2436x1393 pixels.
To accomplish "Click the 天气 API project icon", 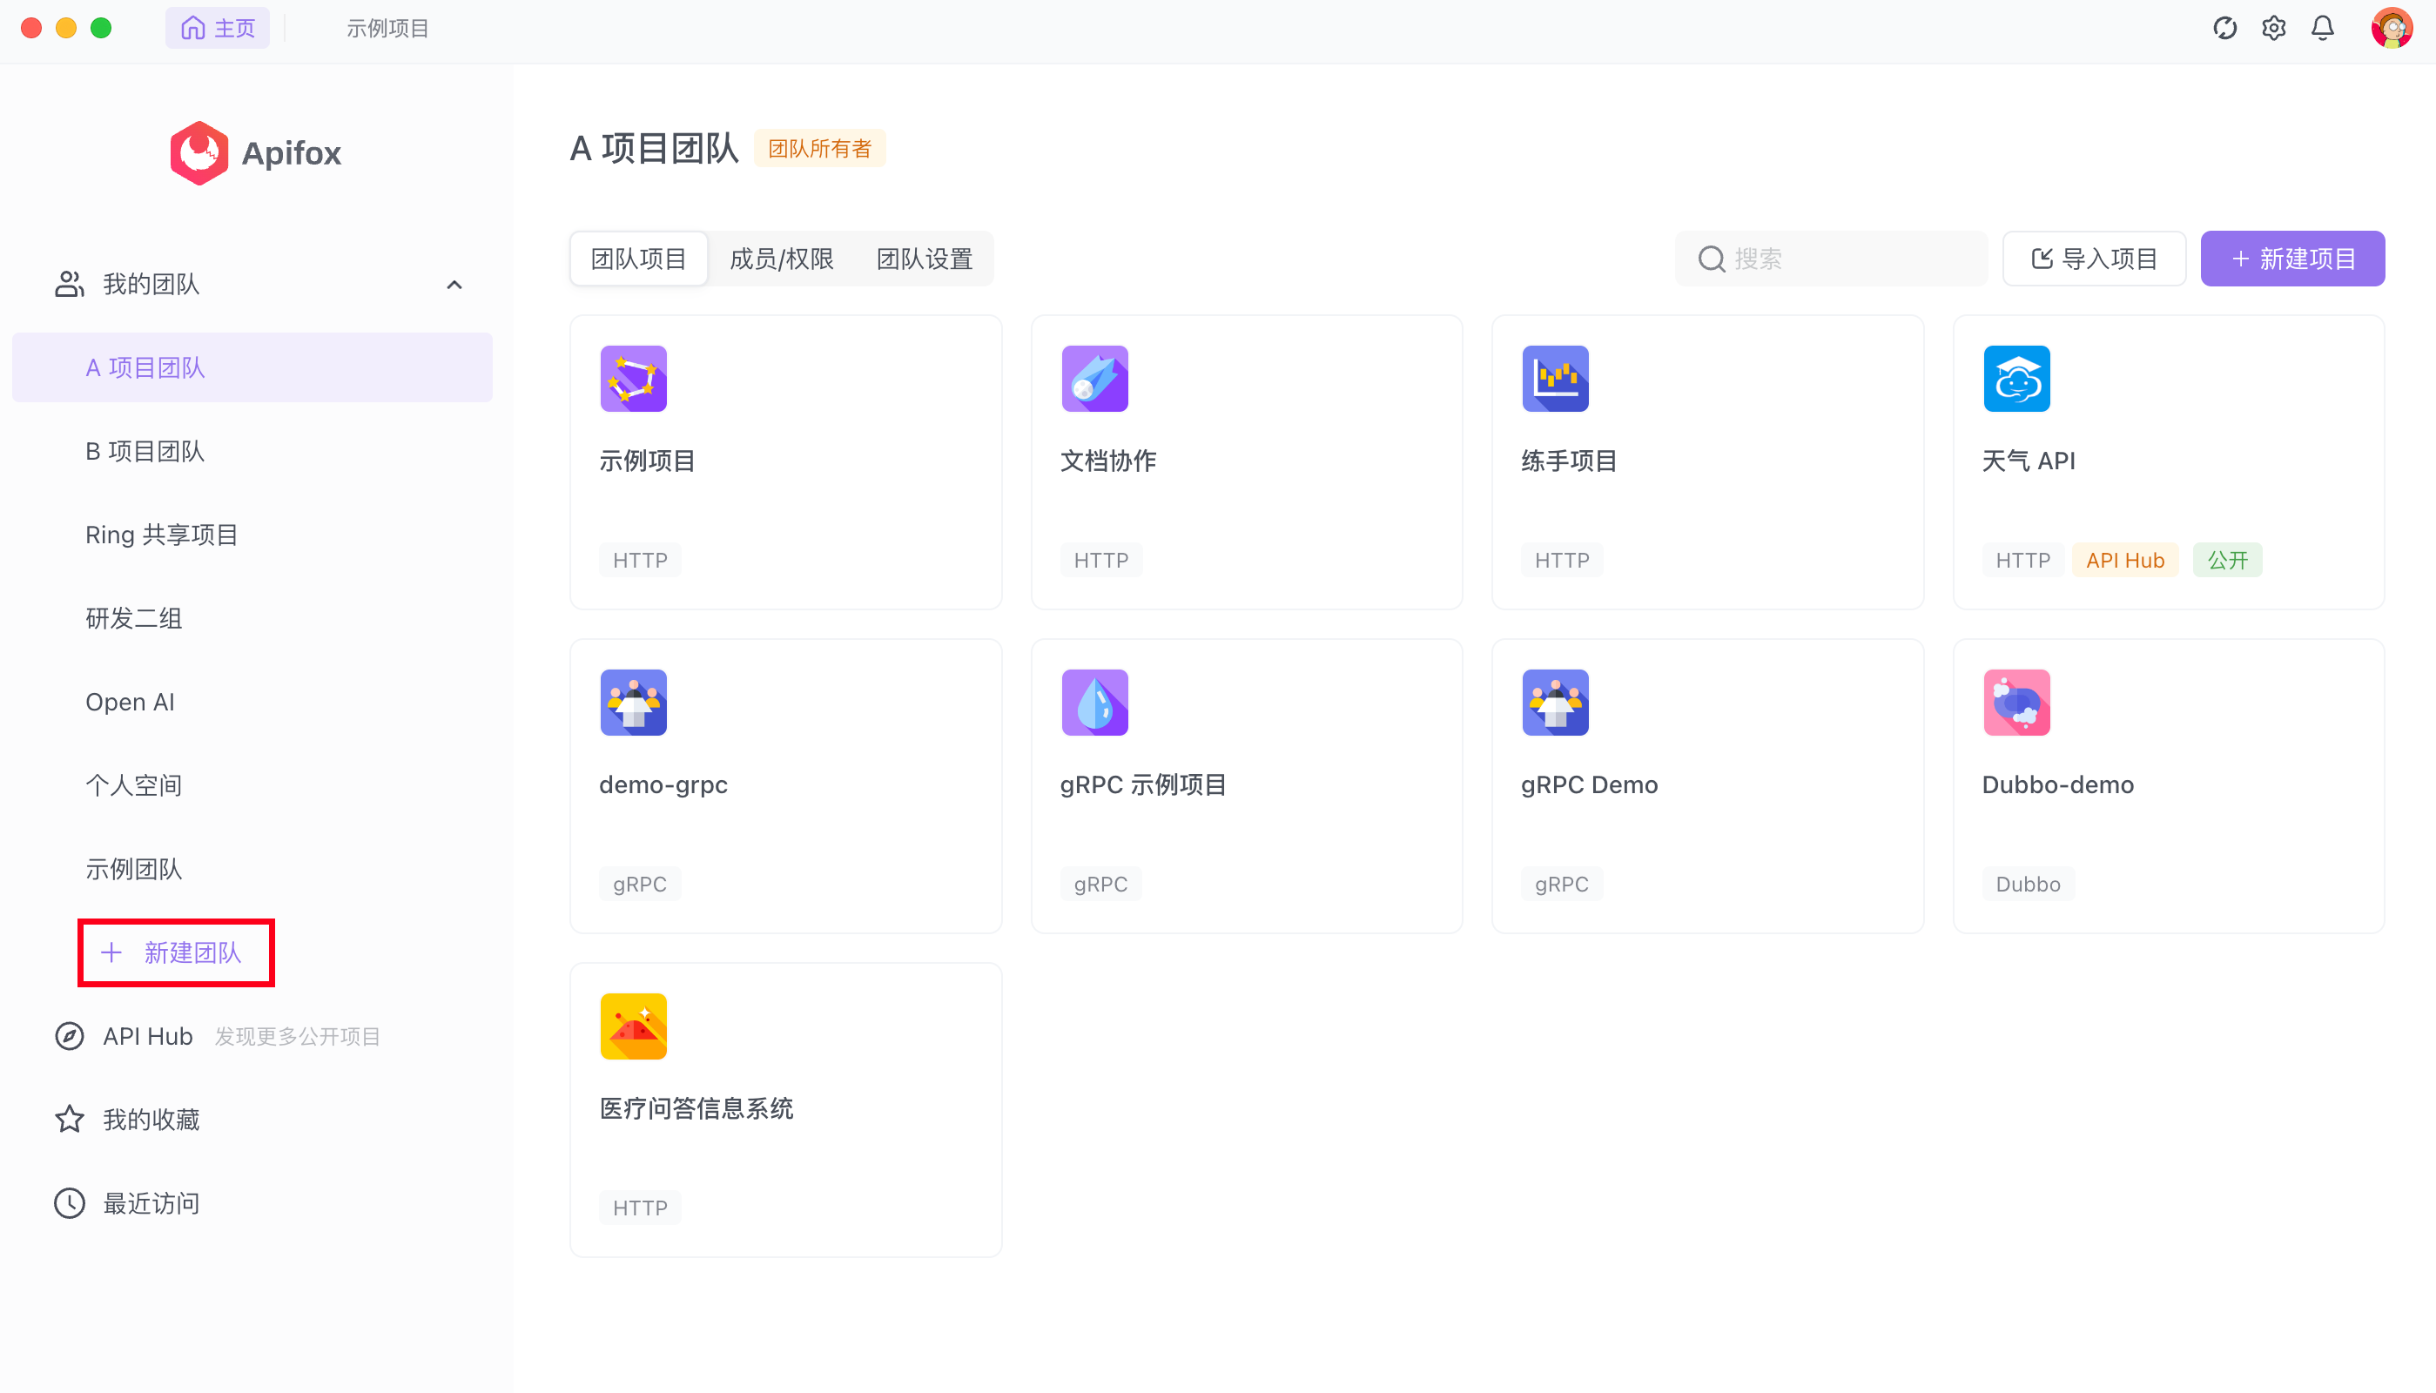I will (2016, 379).
